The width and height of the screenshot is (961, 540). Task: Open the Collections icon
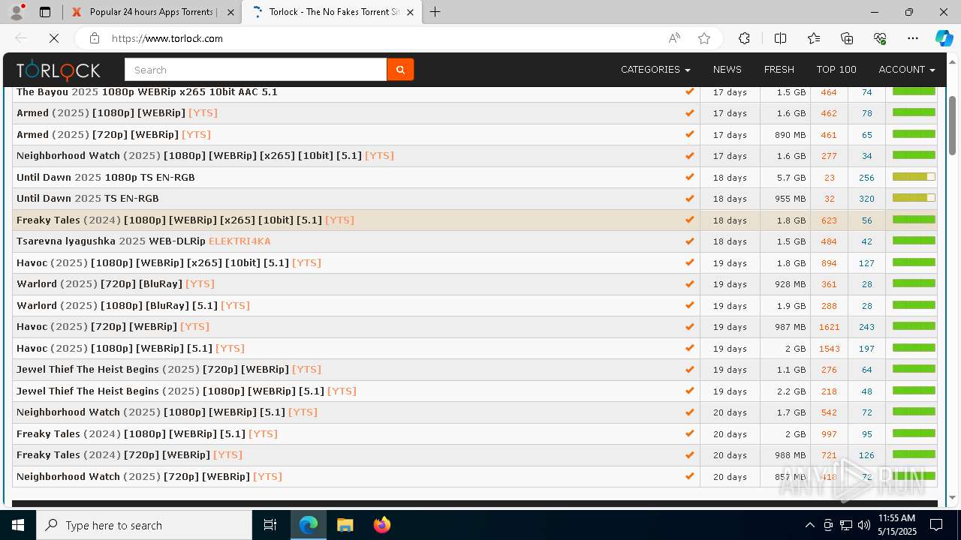click(847, 38)
